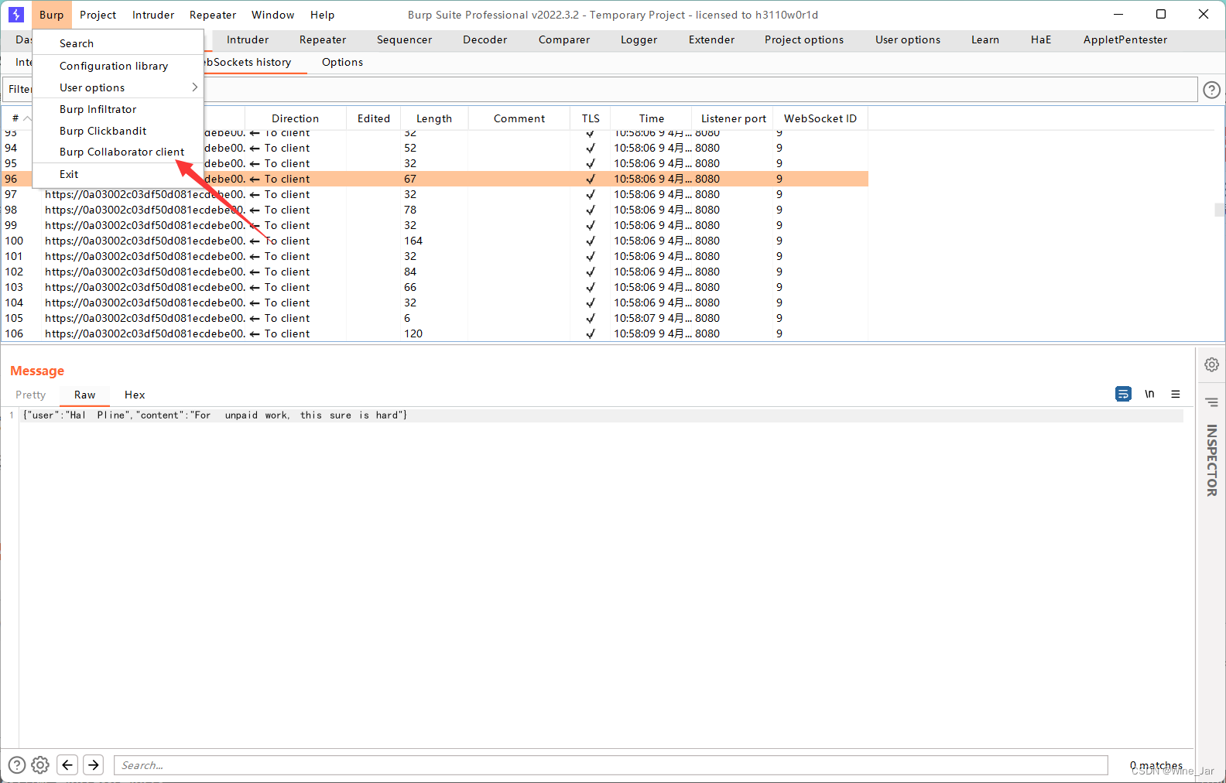Image resolution: width=1226 pixels, height=783 pixels.
Task: Toggle message word wrap icon
Action: (x=1123, y=394)
